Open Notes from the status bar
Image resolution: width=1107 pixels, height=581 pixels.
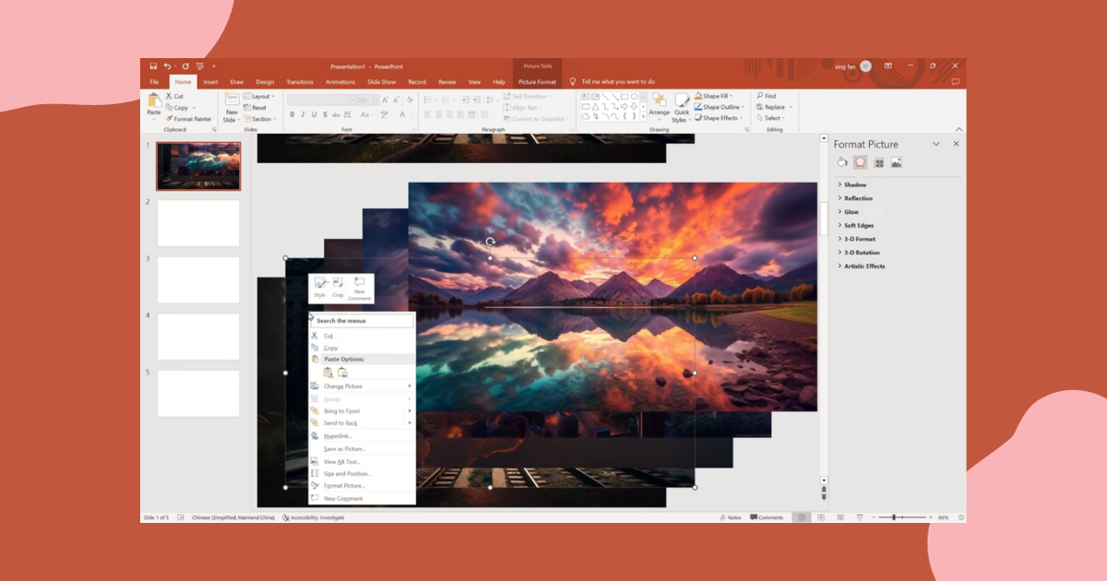click(731, 517)
